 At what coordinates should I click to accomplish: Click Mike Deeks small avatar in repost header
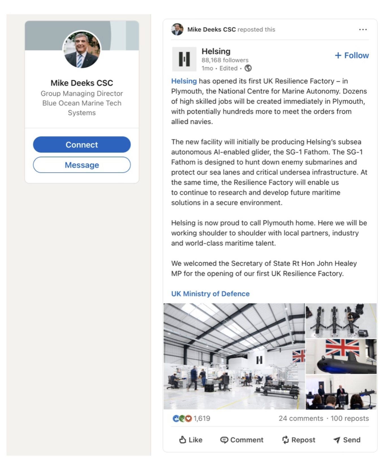[177, 29]
